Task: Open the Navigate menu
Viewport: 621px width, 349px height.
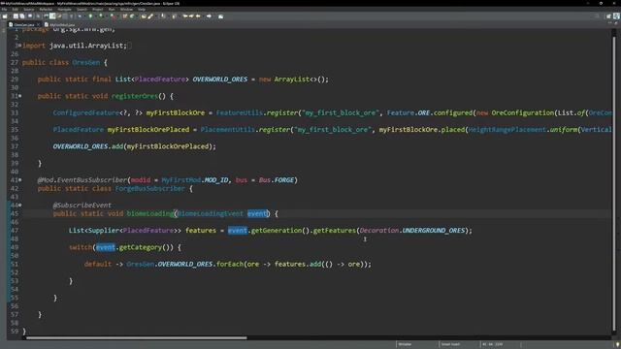Action: click(x=65, y=9)
